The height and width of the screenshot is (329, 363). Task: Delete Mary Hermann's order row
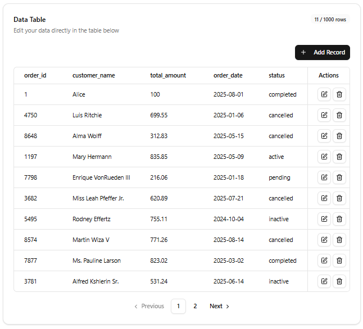pos(339,157)
